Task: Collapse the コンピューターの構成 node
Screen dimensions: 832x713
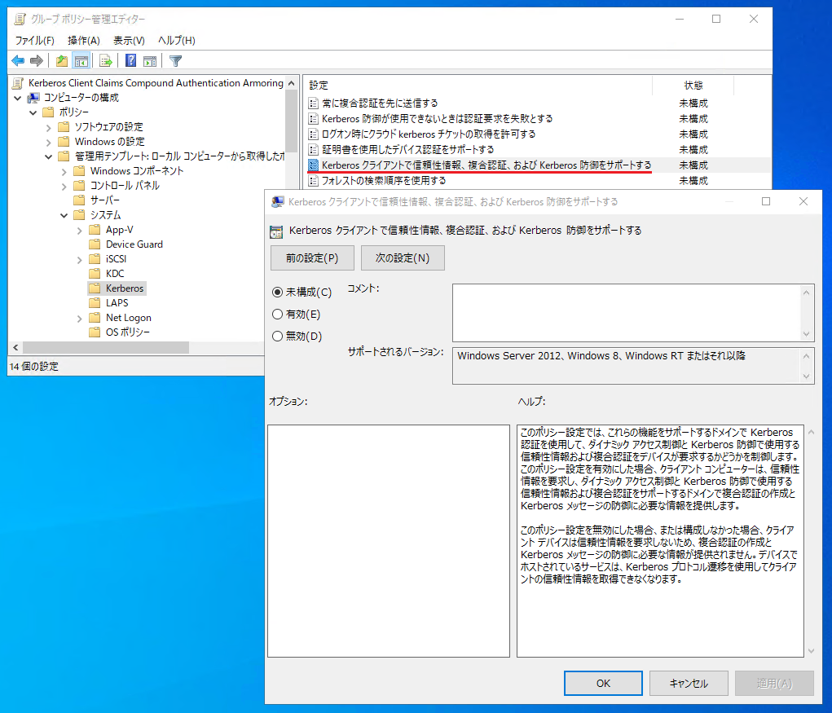Action: coord(17,98)
